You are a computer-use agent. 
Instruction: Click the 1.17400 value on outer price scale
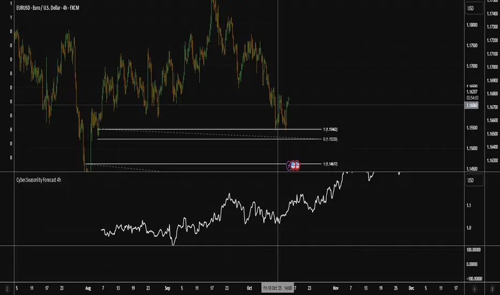492,14
